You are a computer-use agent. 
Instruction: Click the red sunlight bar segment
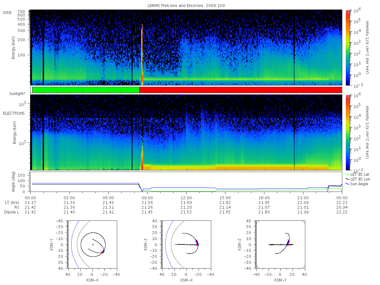[240, 90]
